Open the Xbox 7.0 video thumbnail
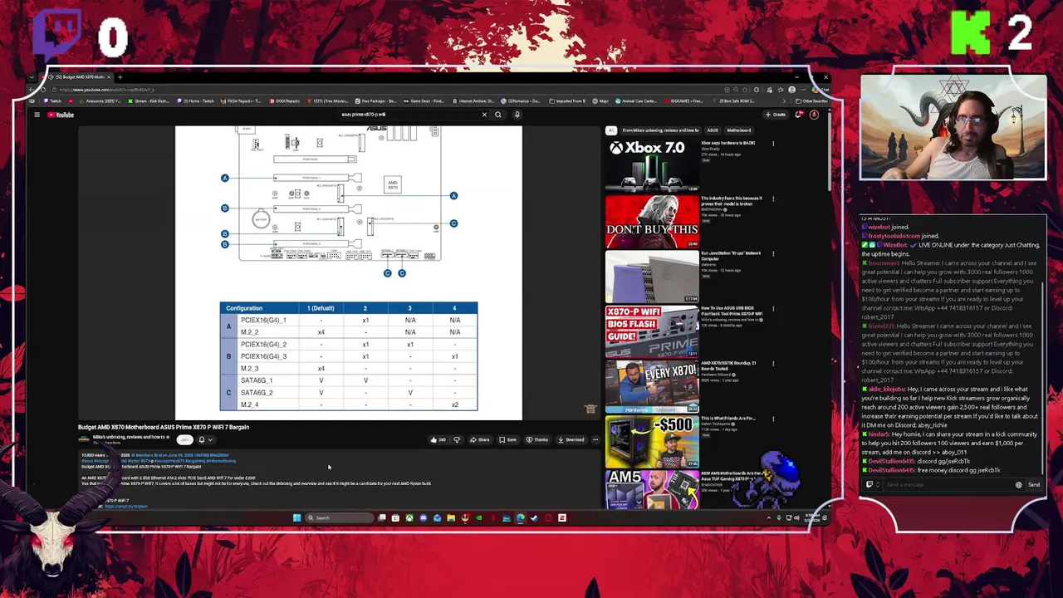This screenshot has height=598, width=1063. point(652,166)
